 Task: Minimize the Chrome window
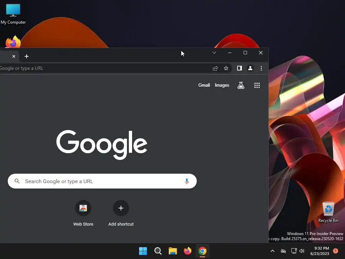pos(230,53)
